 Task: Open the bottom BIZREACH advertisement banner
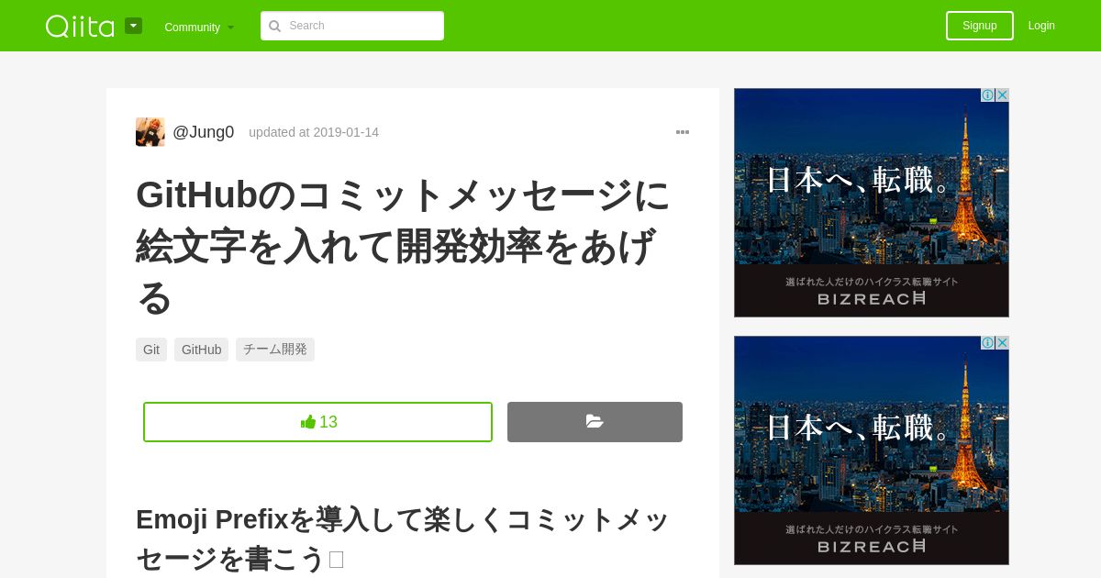[872, 450]
